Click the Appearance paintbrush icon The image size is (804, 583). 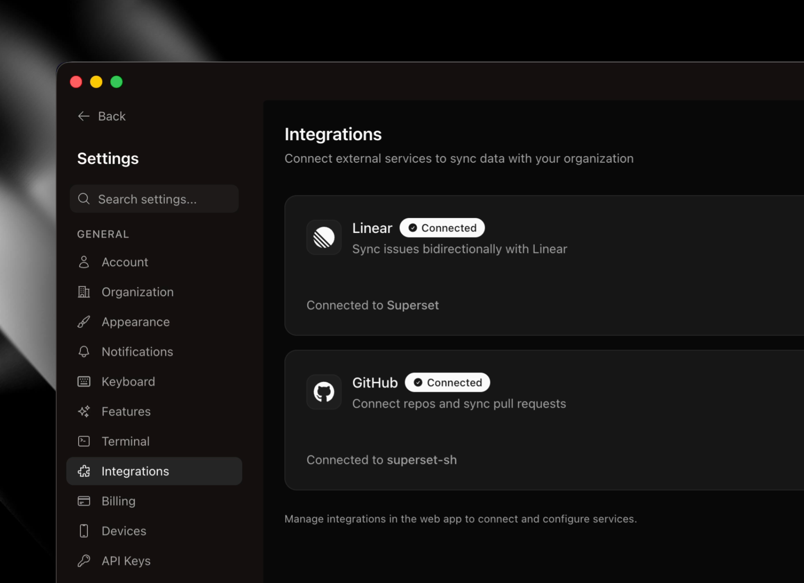(x=84, y=322)
